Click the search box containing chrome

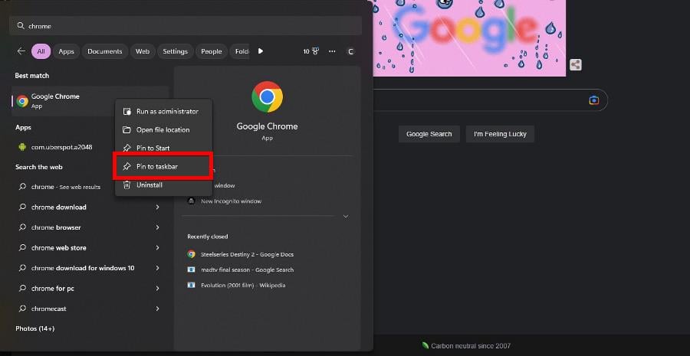pyautogui.click(x=184, y=26)
